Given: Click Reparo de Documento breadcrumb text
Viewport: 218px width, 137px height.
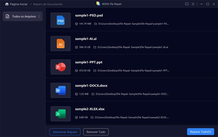Looking at the screenshot, I should [x=48, y=4].
